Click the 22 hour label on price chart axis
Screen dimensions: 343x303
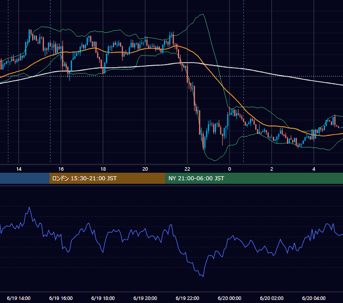pos(187,169)
